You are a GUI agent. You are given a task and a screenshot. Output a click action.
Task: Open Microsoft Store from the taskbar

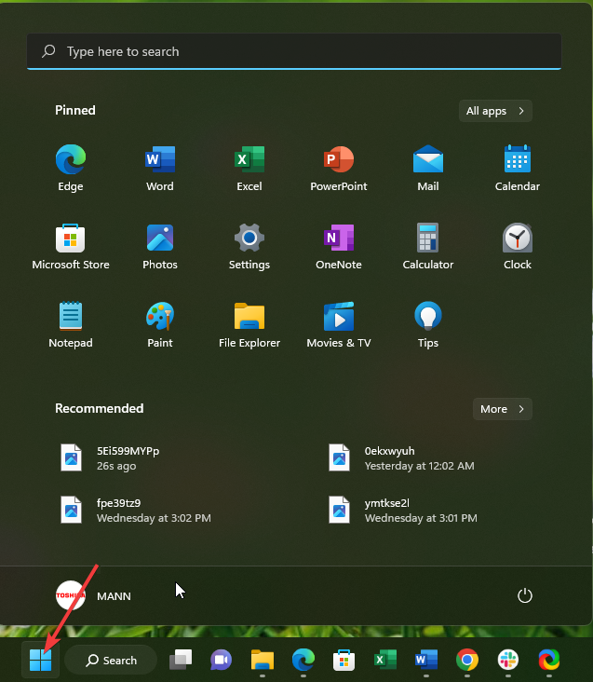(344, 660)
